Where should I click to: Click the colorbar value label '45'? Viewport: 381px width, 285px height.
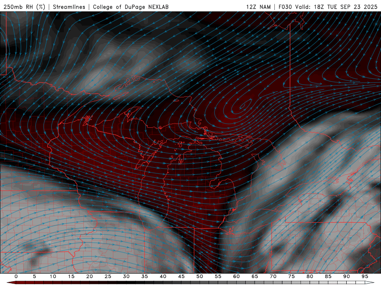tap(181, 276)
